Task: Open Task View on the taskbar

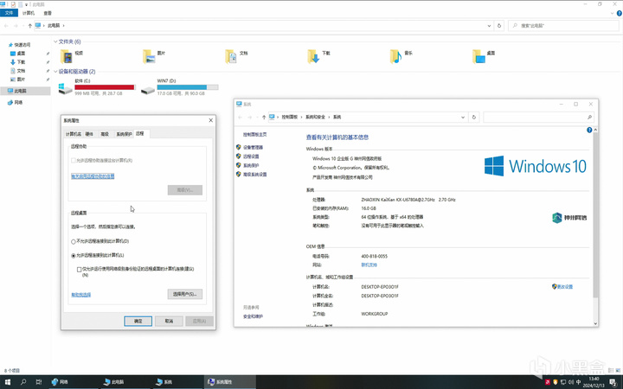Action: pyautogui.click(x=39, y=382)
